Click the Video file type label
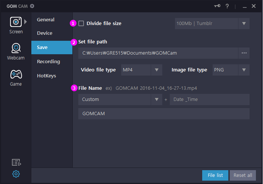The height and width of the screenshot is (184, 263). (x=98, y=70)
